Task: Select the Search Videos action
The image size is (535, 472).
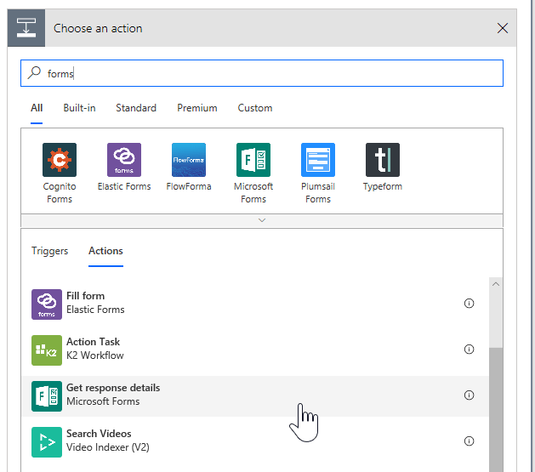Action: click(255, 442)
